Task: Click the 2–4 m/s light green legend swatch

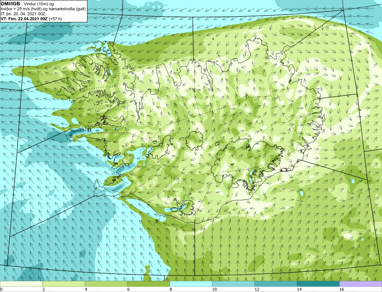Action: click(63, 284)
